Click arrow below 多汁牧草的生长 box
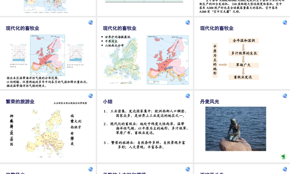 tap(243, 59)
